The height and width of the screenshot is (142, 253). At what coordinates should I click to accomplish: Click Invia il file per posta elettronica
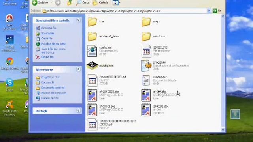[53, 50]
